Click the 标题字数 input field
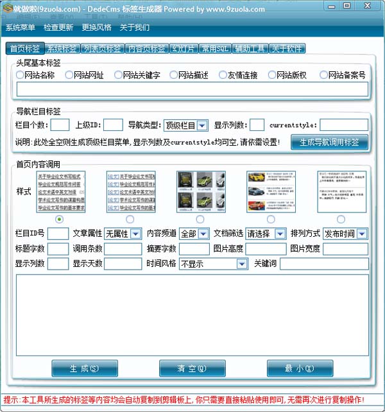Viewport: 385px width, 412px height. (58, 249)
